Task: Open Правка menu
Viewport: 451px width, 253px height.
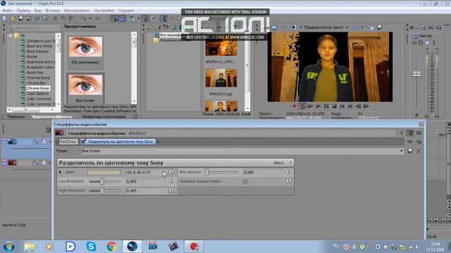Action: click(23, 11)
